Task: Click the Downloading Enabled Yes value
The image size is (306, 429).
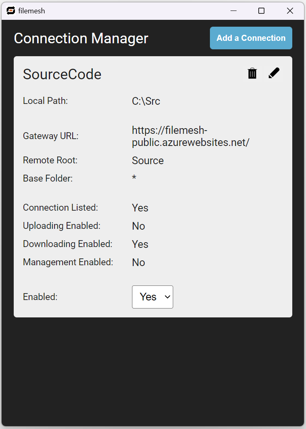Action: click(x=140, y=244)
